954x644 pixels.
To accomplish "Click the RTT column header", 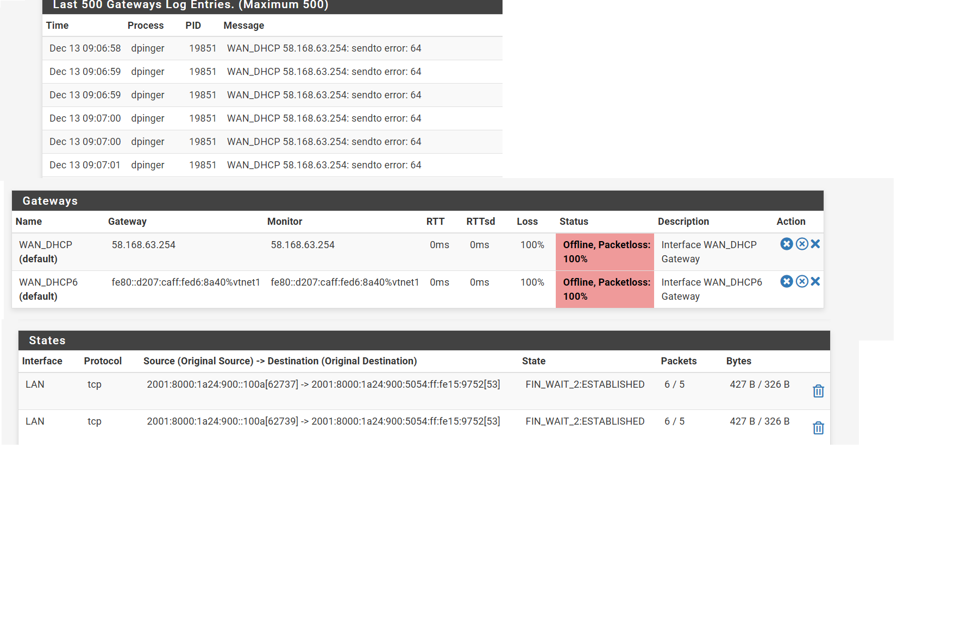I will pyautogui.click(x=435, y=222).
